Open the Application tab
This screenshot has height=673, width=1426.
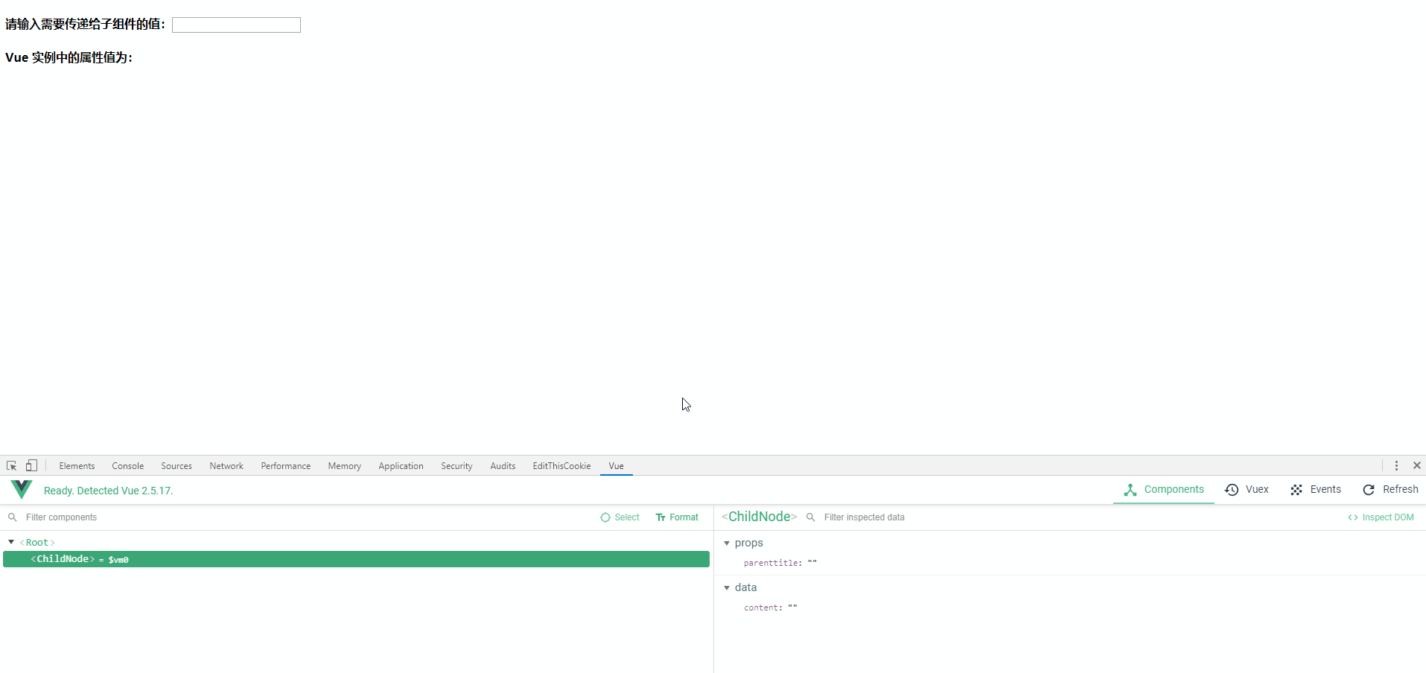(x=401, y=466)
